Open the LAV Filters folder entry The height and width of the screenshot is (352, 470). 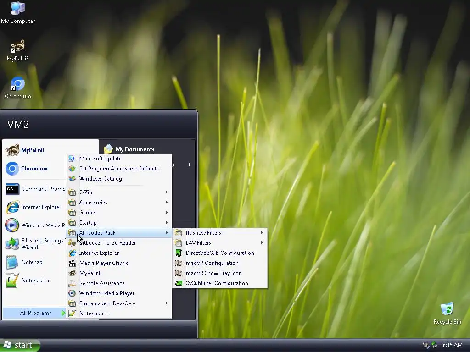(x=220, y=243)
